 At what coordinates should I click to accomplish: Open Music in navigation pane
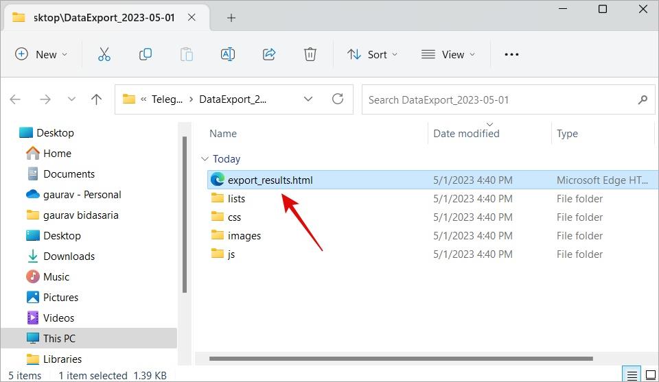56,276
